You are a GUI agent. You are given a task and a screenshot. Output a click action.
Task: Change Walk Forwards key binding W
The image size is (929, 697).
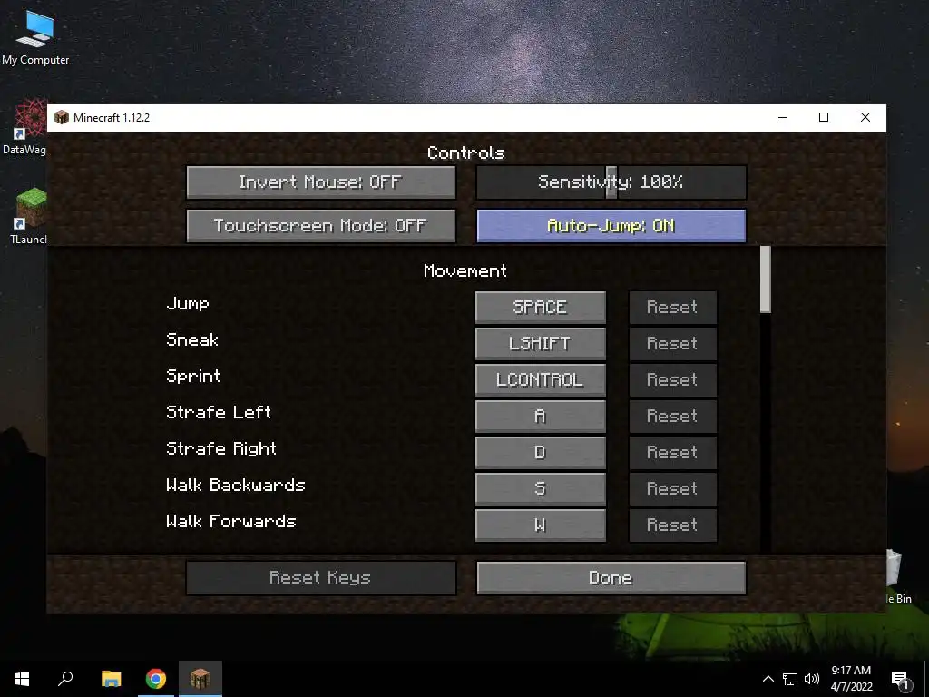[x=541, y=525]
